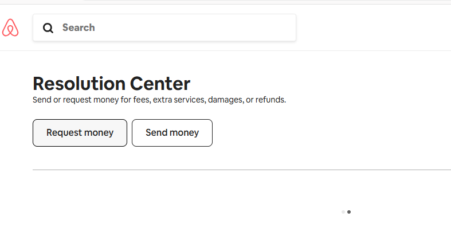Open the Send money flow

click(172, 133)
